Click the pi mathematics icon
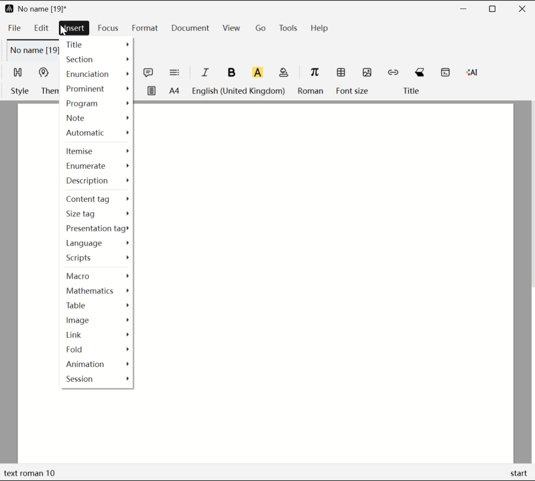This screenshot has height=481, width=535. click(x=314, y=73)
